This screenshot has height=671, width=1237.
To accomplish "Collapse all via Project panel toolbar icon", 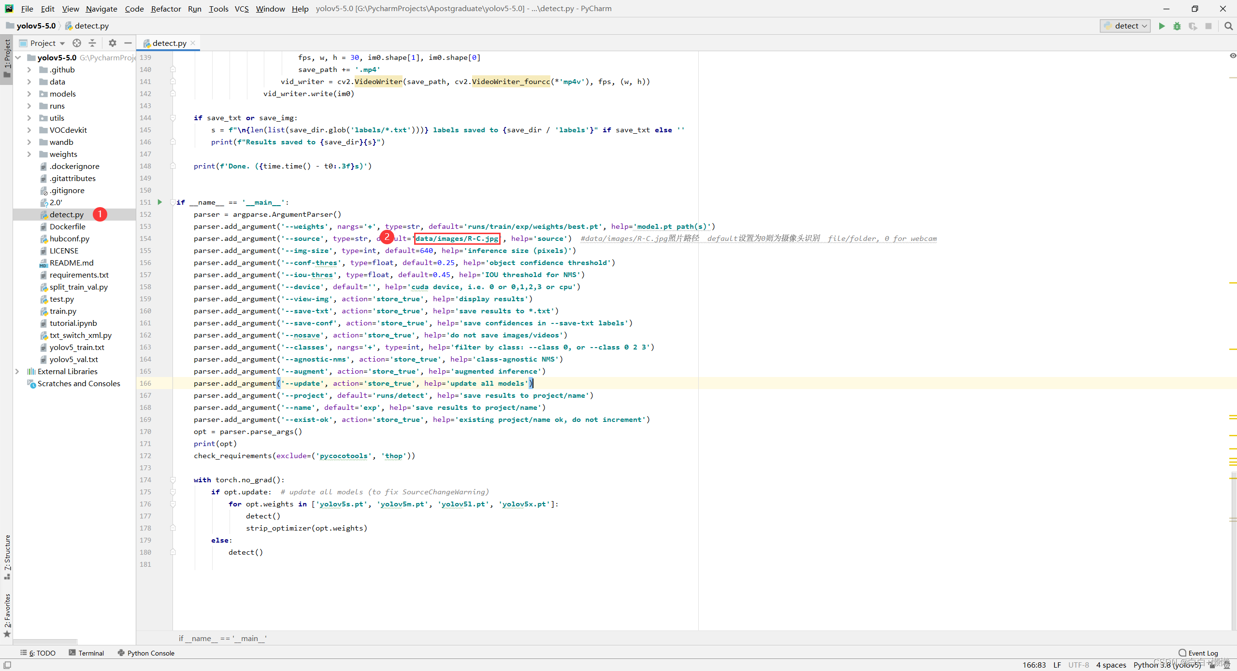I will [x=92, y=43].
